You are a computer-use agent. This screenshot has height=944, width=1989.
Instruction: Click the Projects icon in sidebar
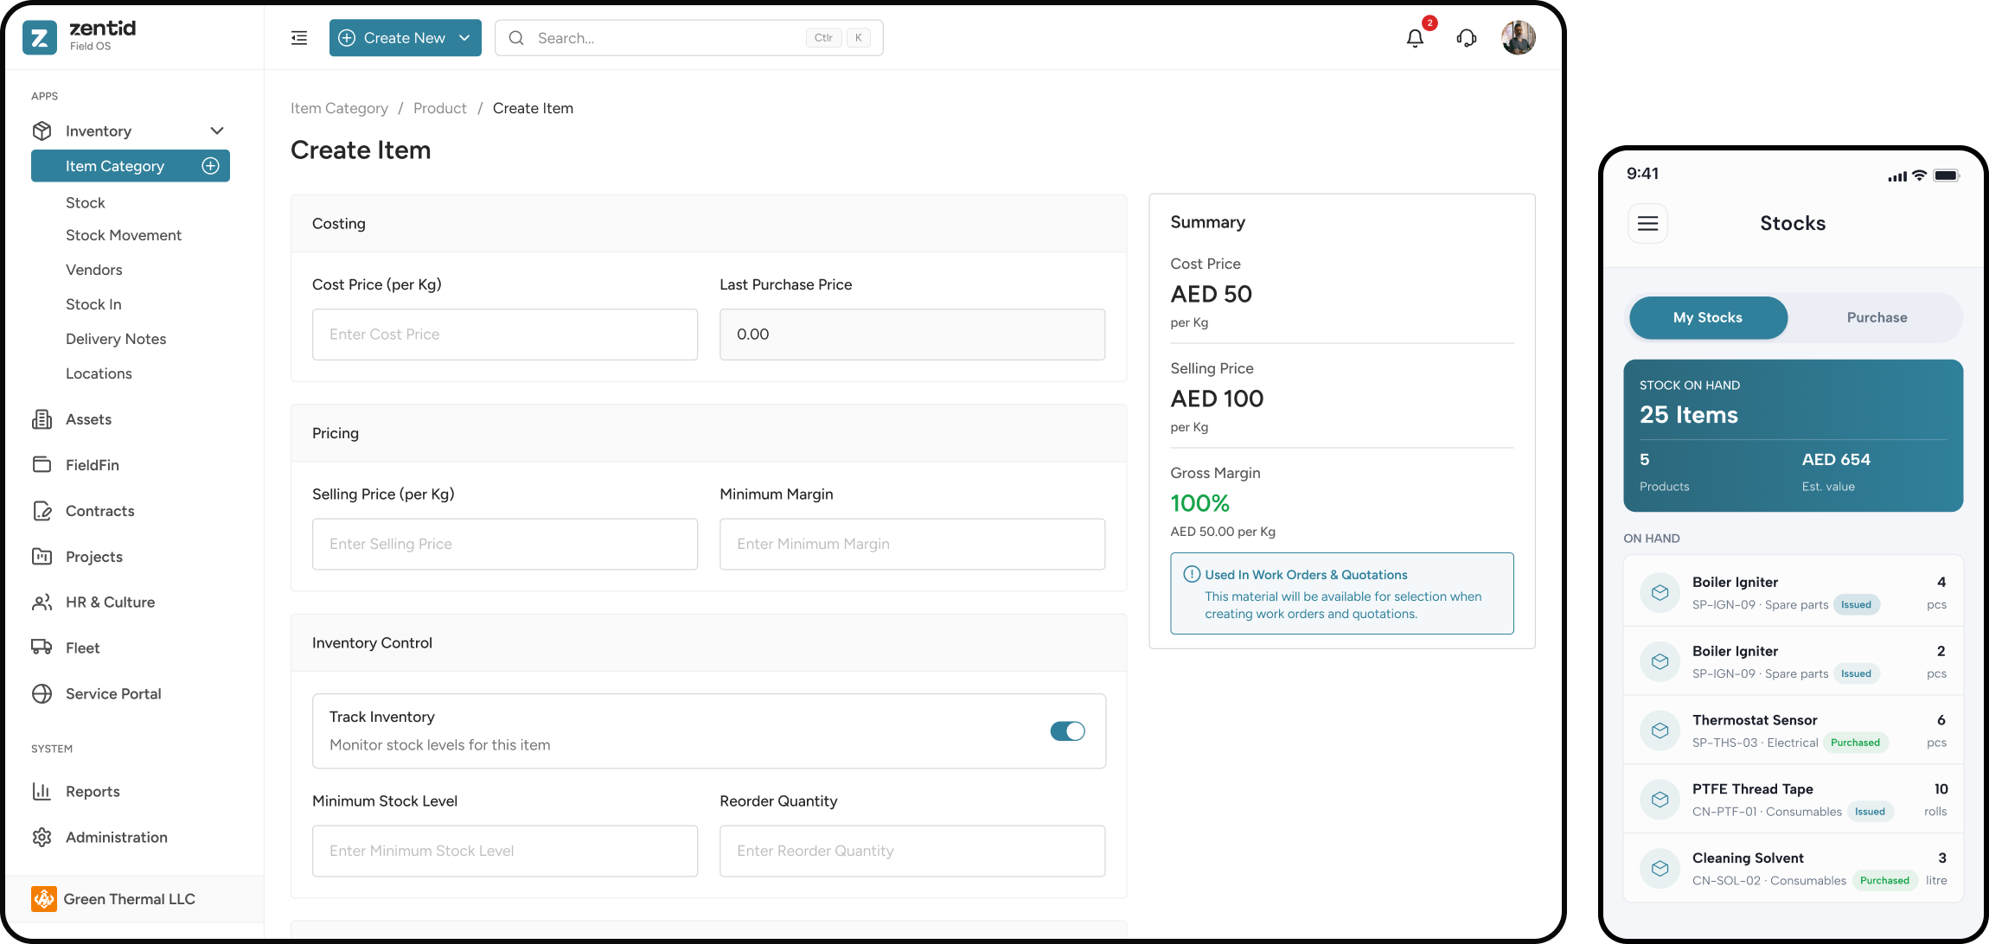coord(42,557)
